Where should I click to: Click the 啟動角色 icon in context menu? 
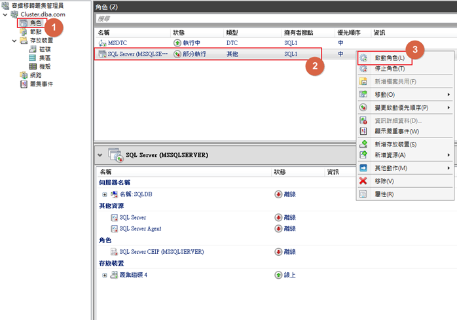(363, 59)
